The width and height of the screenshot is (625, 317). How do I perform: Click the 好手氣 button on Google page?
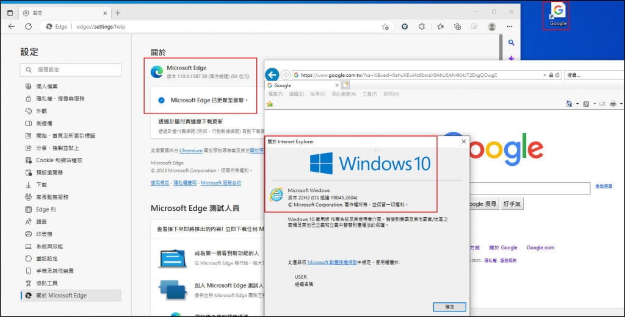512,204
